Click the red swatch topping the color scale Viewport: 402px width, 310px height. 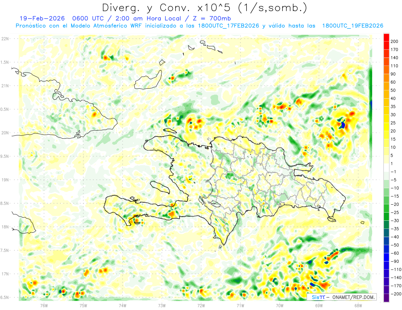pos(386,37)
